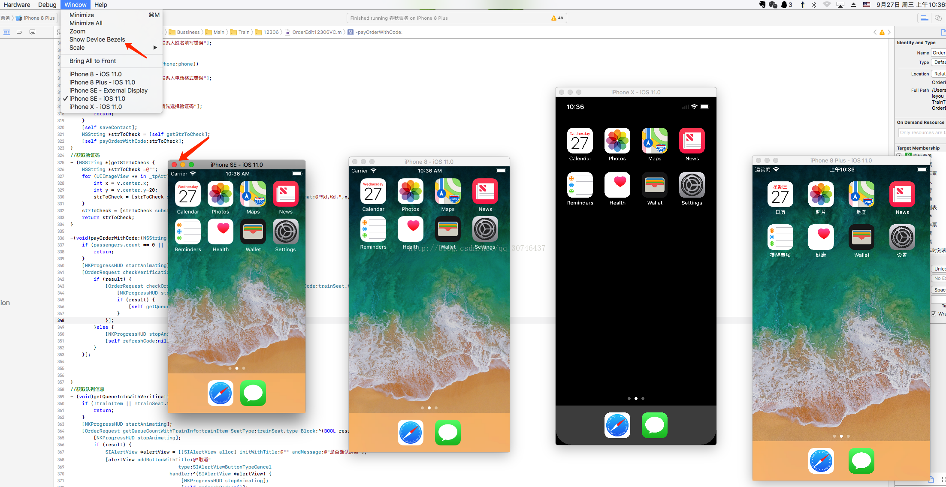Click the Xcode assistant editor icon
The height and width of the screenshot is (487, 946).
[x=938, y=18]
